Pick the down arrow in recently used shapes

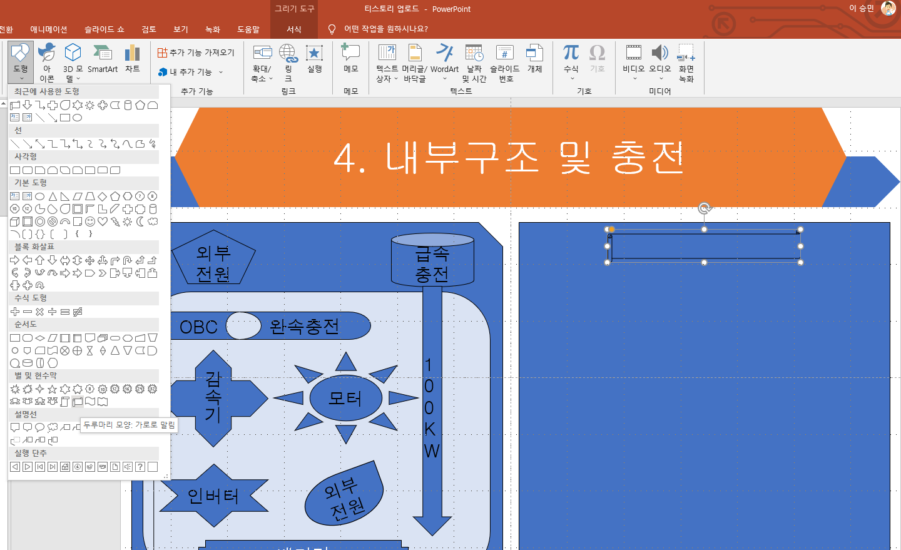(x=28, y=105)
